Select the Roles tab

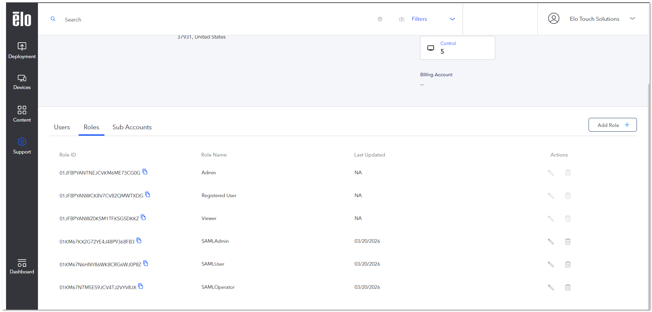click(x=91, y=127)
